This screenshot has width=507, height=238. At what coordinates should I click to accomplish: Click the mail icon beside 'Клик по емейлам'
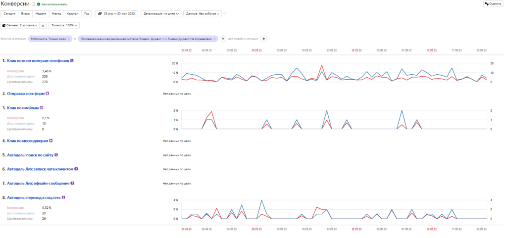point(42,108)
